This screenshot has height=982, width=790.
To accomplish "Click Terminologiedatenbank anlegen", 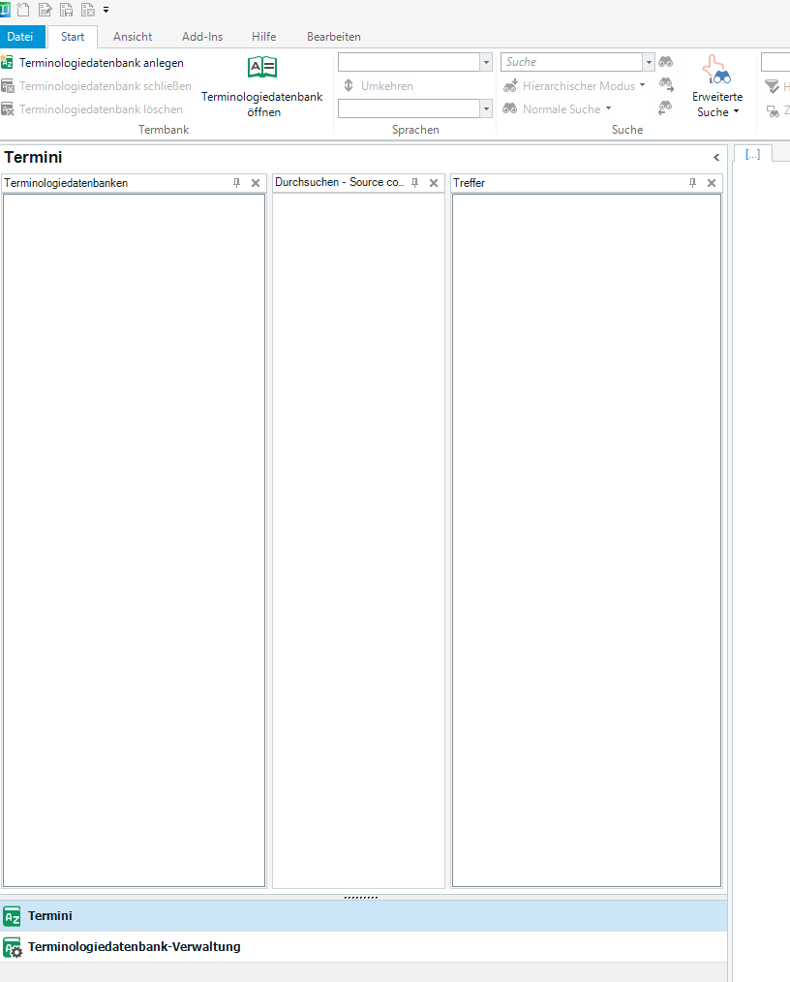I will click(x=92, y=63).
